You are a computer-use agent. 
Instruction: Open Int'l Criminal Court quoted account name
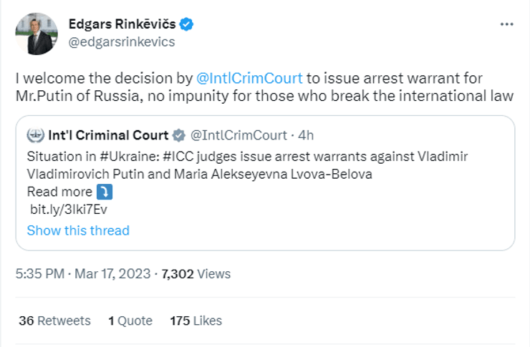pyautogui.click(x=108, y=135)
